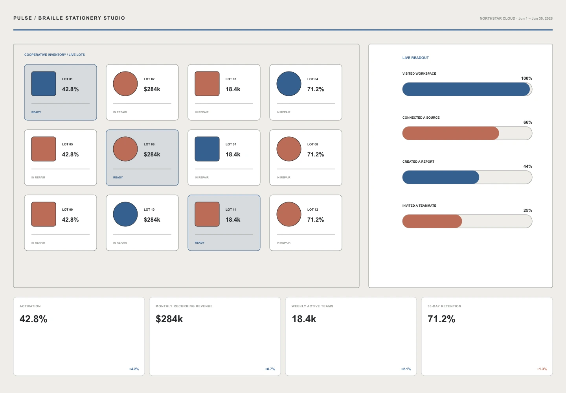Click the terracotta circle icon in LOT 06
Viewport: 566px width, 393px height.
tap(125, 149)
